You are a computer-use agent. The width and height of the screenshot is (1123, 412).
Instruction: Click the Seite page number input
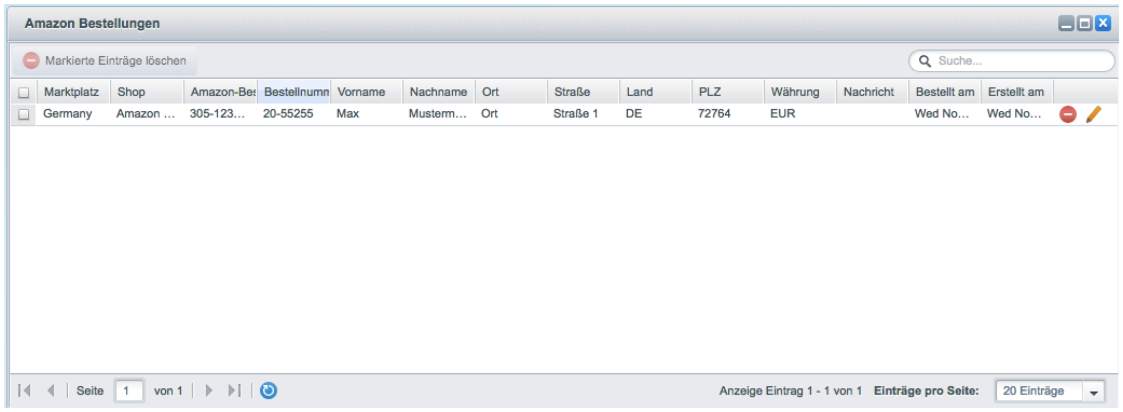pos(129,391)
